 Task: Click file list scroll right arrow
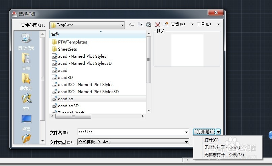click(x=143, y=116)
